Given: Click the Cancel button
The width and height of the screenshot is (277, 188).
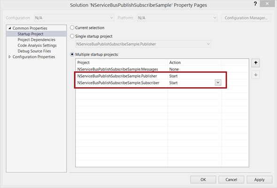Looking at the screenshot, I should pyautogui.click(x=231, y=180).
